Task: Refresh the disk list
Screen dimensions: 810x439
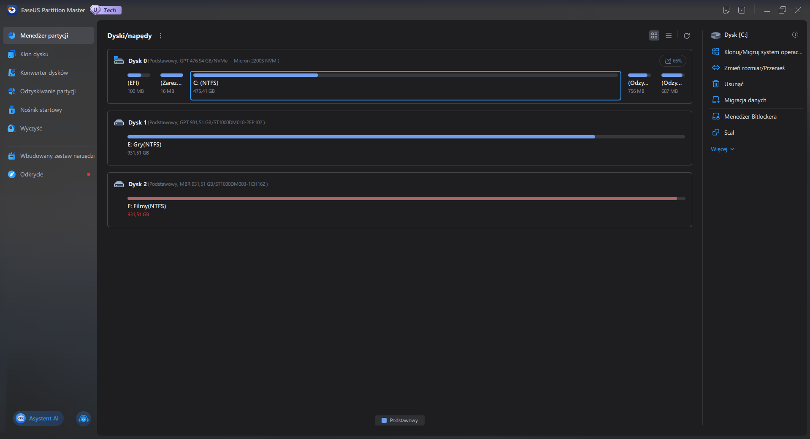Action: [x=687, y=36]
